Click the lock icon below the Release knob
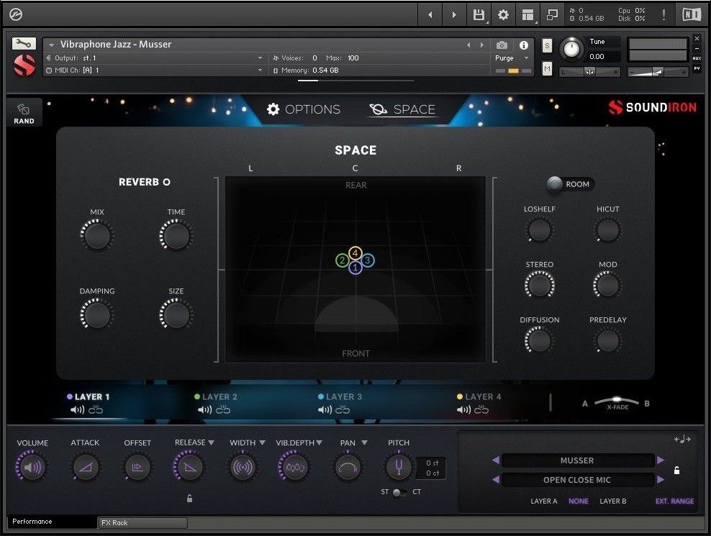711x536 pixels. pos(190,498)
